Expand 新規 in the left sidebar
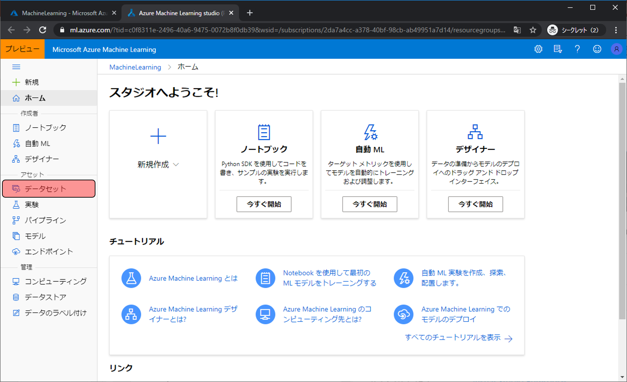The width and height of the screenshot is (627, 382). [x=31, y=82]
